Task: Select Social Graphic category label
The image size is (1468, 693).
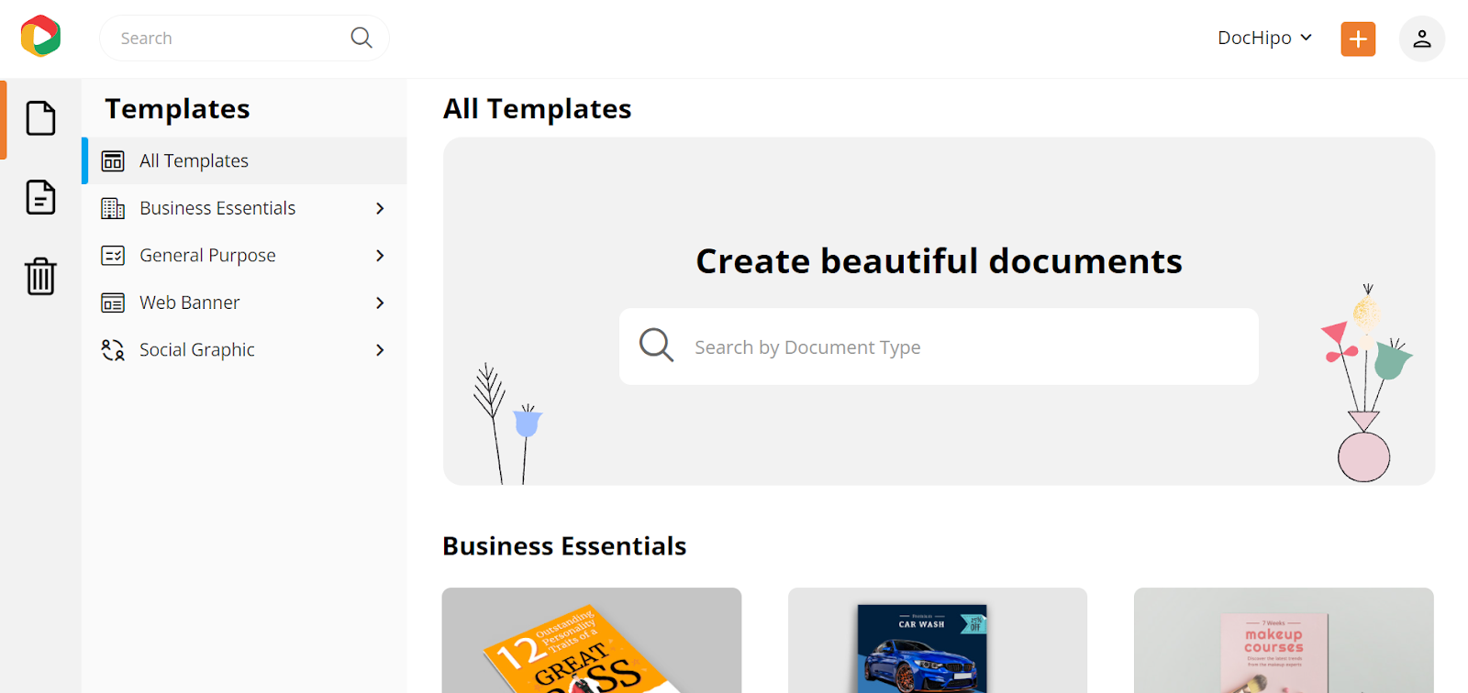Action: (197, 350)
